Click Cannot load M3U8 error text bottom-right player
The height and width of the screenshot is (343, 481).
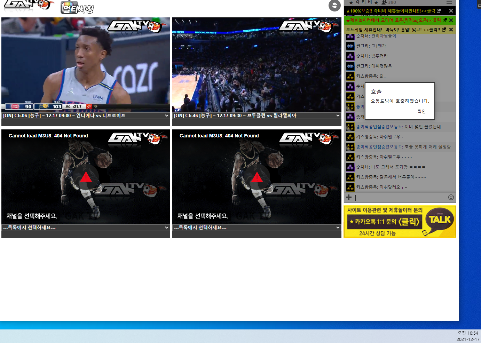point(219,136)
